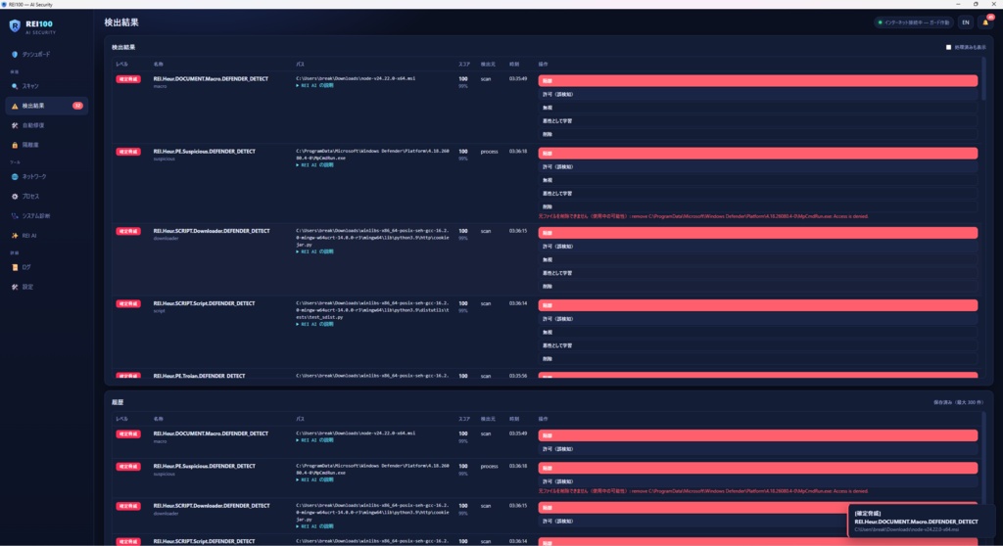Select REI.Heur.DOCUMENT.Macro.DEFENDER_DETECT name in results

(211, 78)
